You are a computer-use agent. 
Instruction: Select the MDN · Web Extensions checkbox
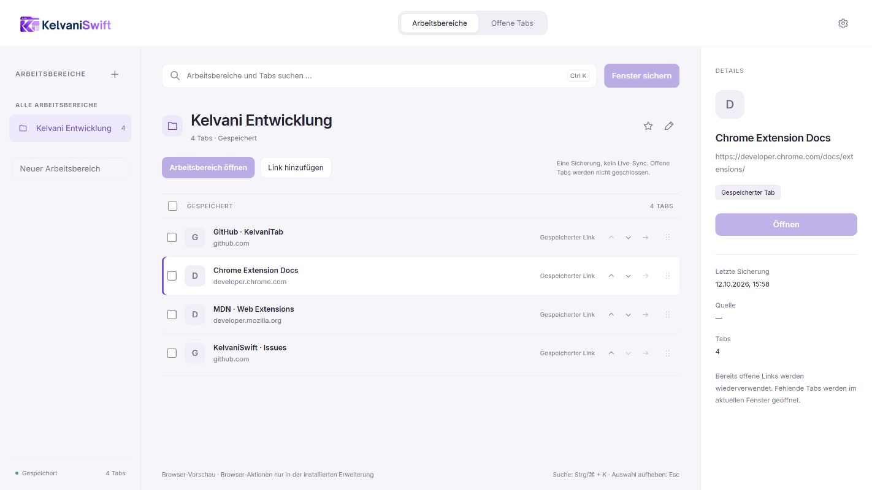pos(172,315)
